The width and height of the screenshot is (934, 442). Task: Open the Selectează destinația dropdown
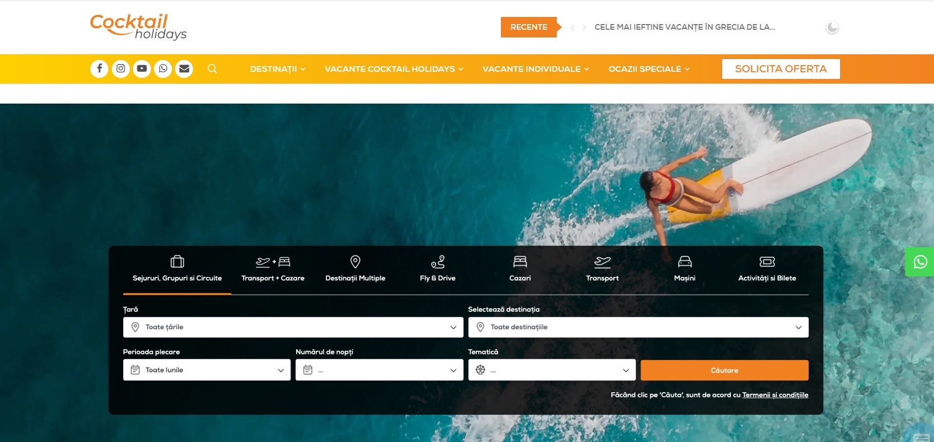(x=638, y=327)
